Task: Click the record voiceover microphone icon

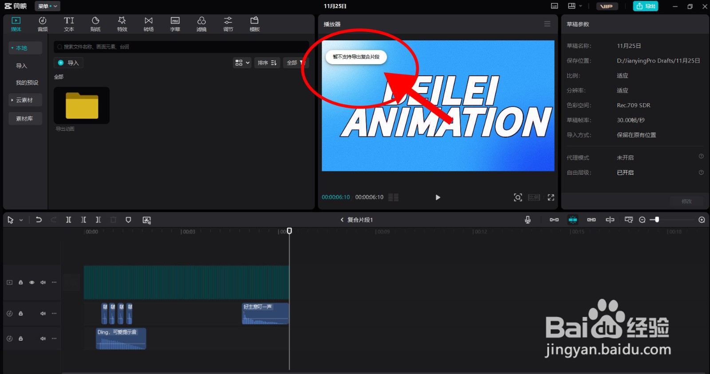Action: click(528, 220)
